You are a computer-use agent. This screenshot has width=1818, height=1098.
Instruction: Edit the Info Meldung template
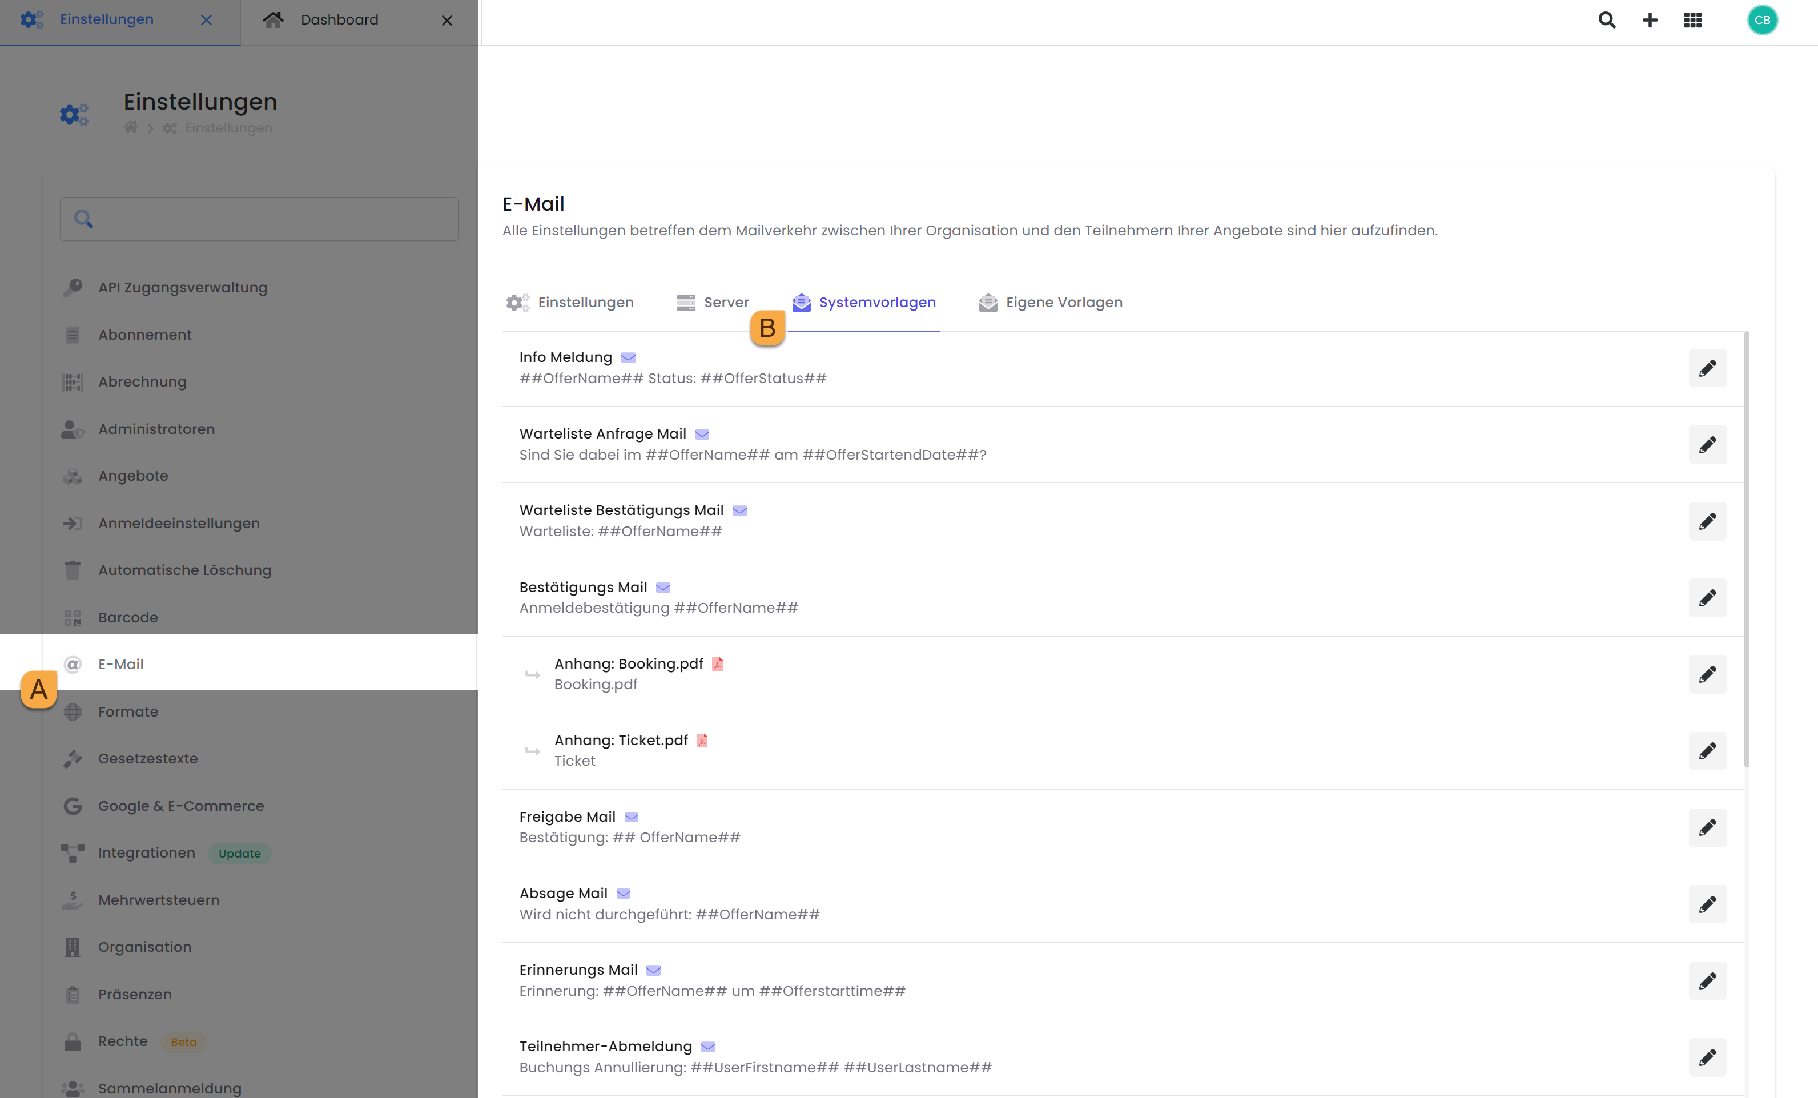(1707, 368)
